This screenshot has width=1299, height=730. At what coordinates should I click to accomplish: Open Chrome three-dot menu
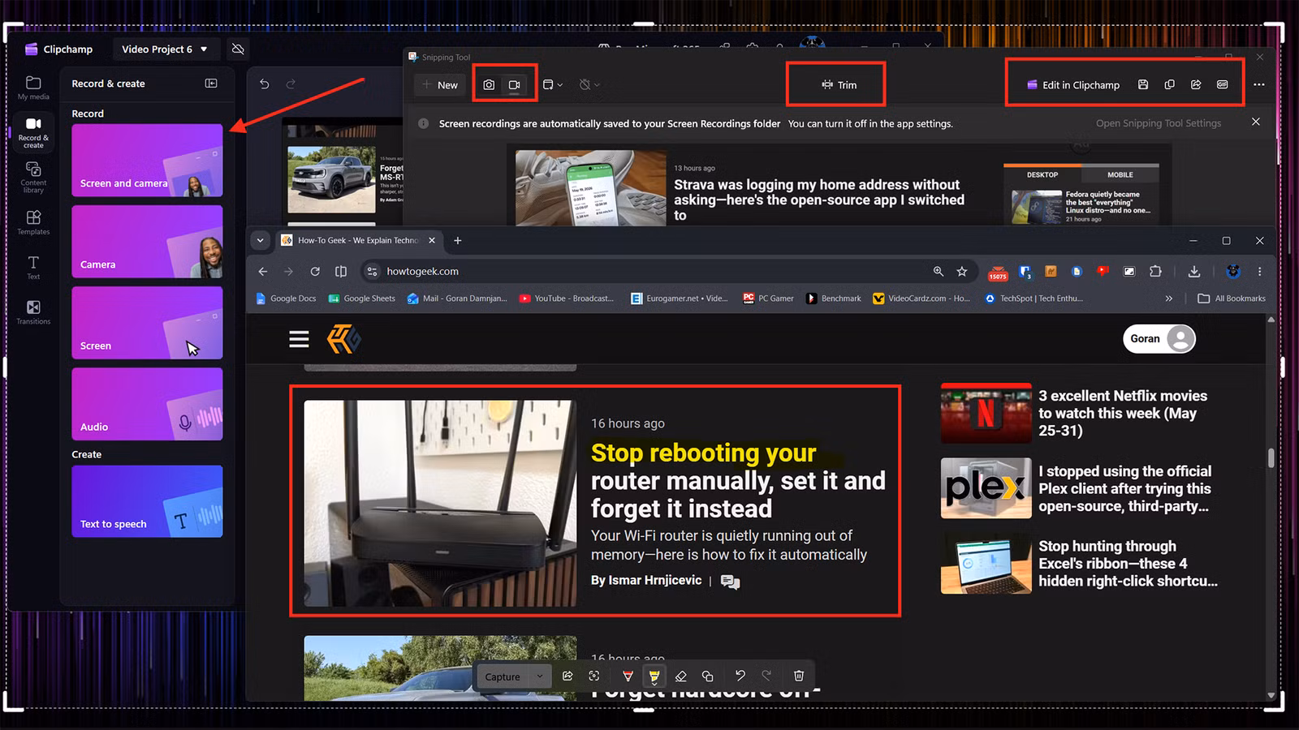click(1260, 272)
